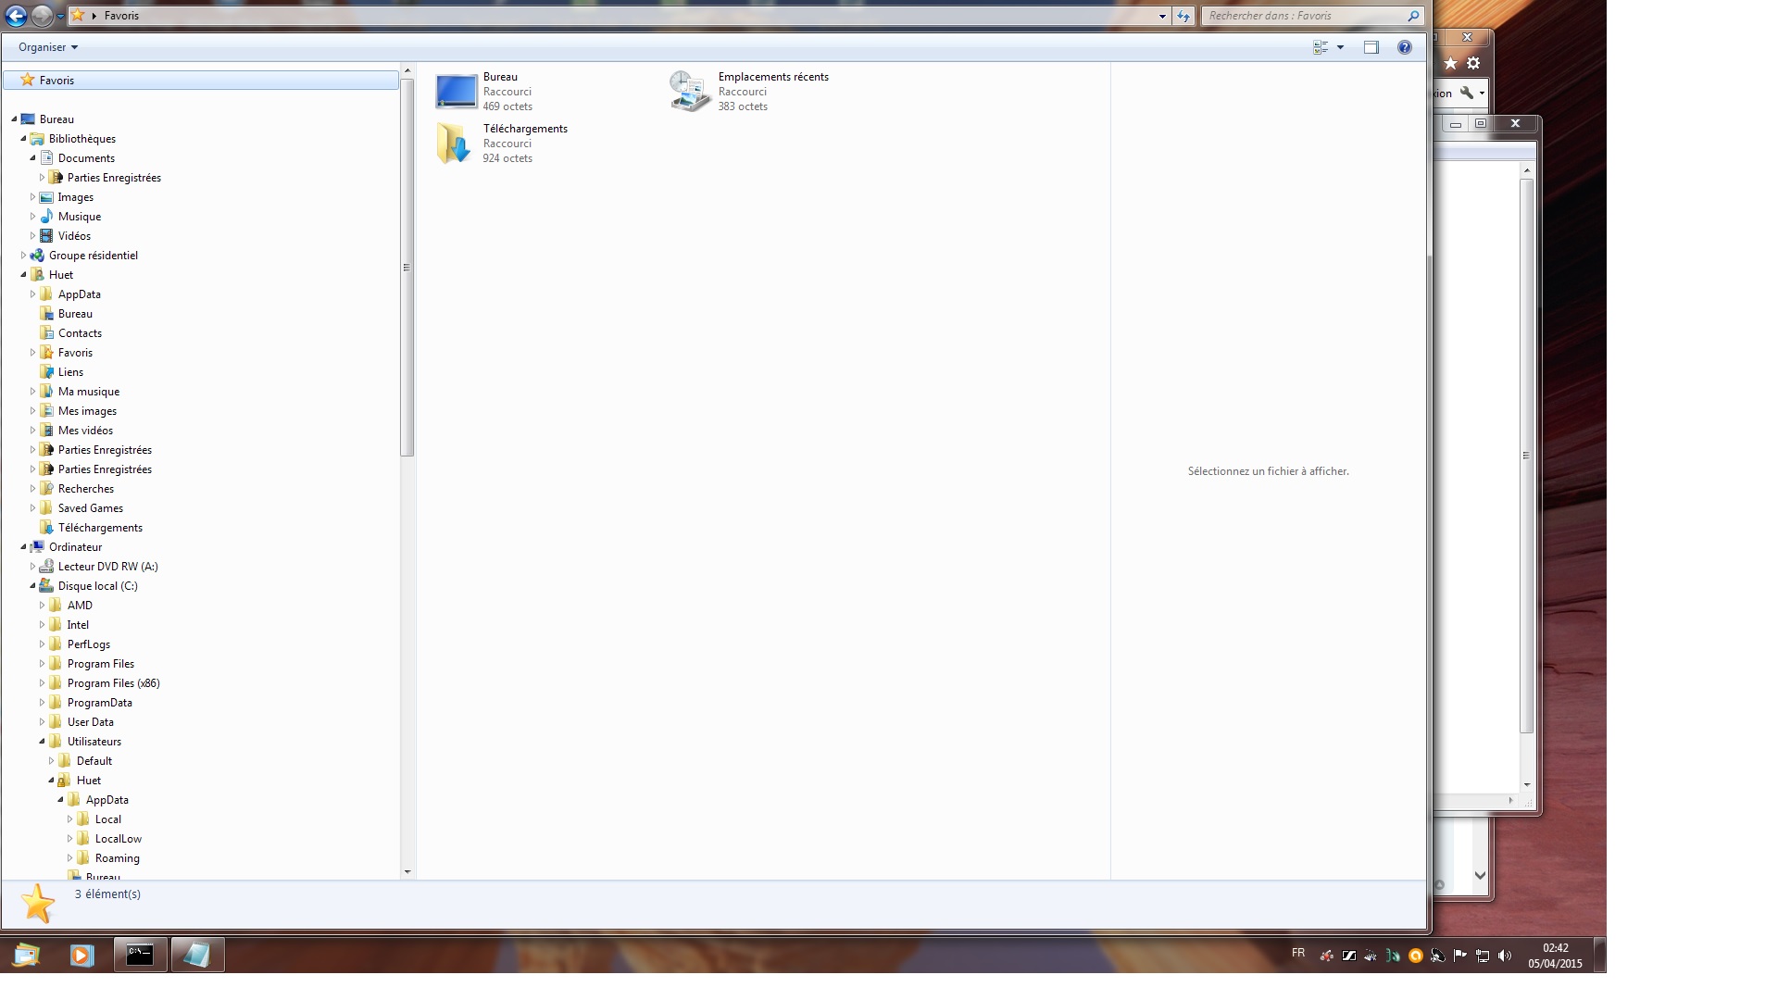Click the refresh button beside address bar
Screen dimensions: 1778x1000
click(1183, 16)
